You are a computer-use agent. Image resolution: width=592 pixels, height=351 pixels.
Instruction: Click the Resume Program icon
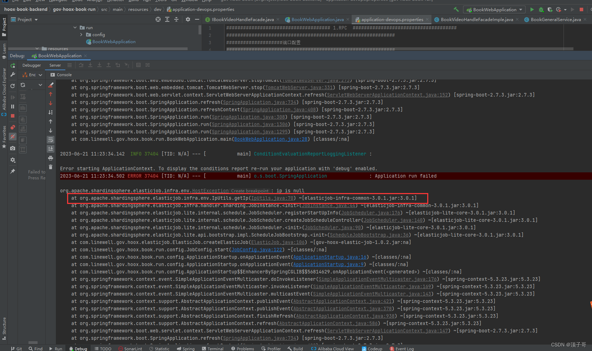coord(13,97)
